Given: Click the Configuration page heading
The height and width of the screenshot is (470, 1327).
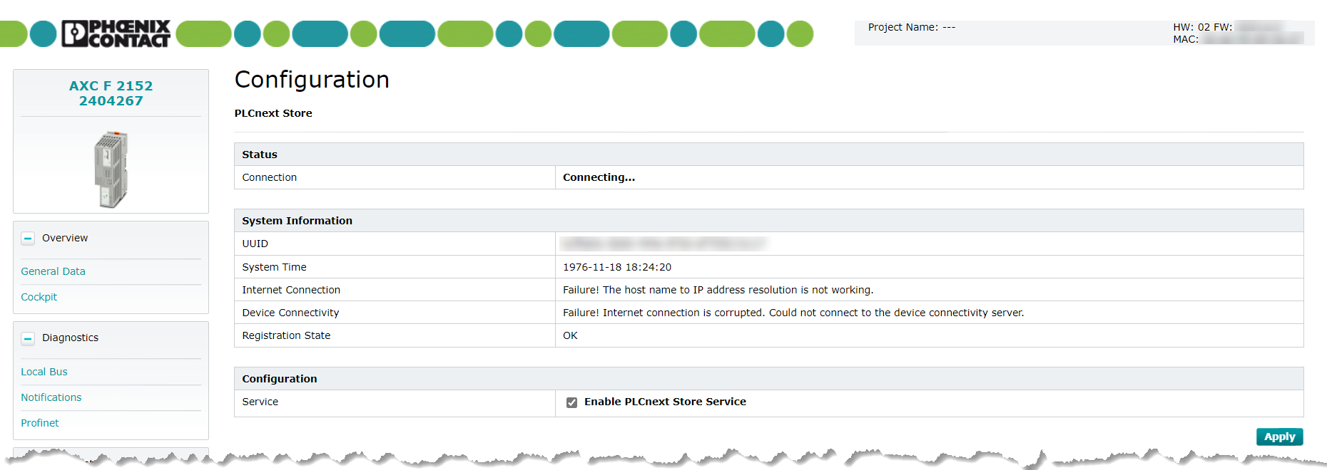Looking at the screenshot, I should tap(312, 79).
